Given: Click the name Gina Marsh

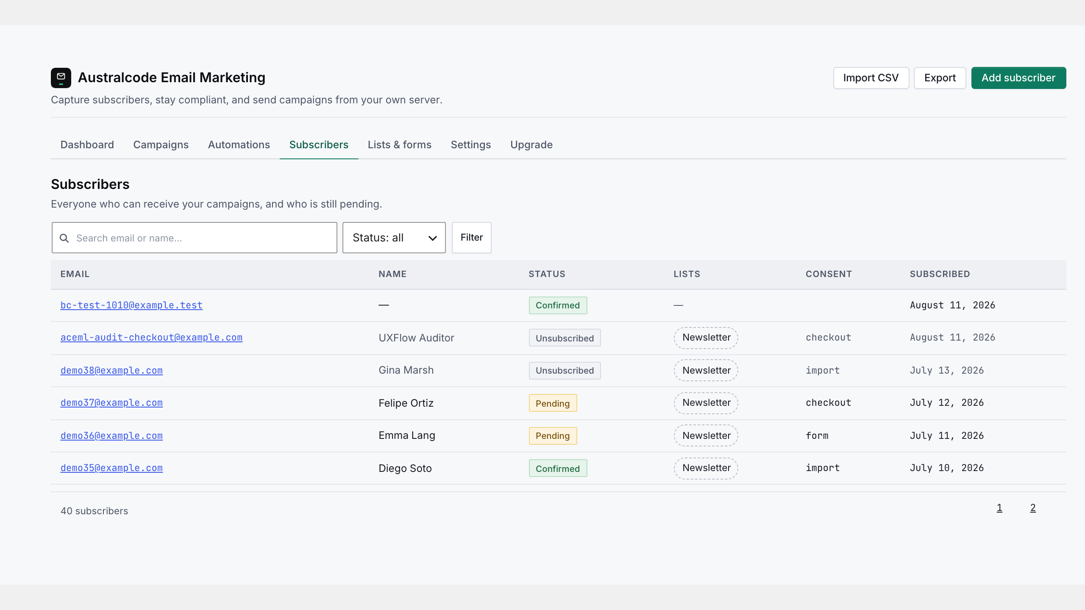Looking at the screenshot, I should click(406, 370).
